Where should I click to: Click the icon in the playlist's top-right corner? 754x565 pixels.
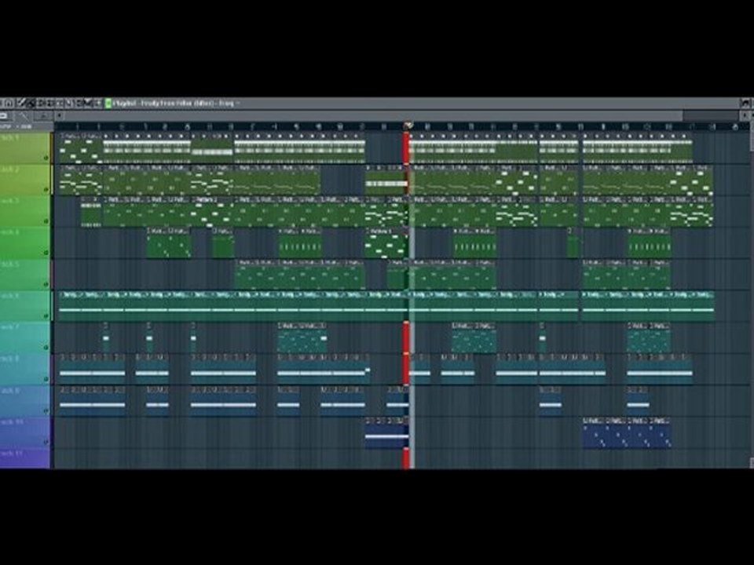(x=745, y=104)
